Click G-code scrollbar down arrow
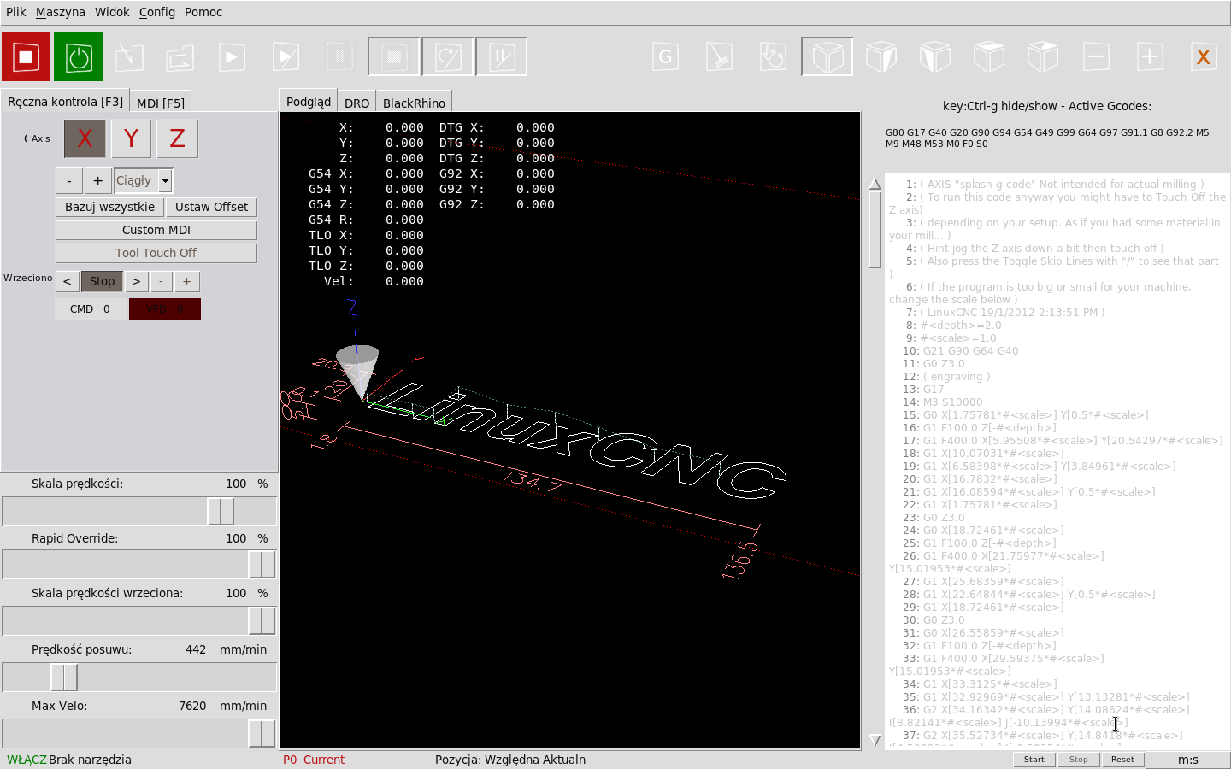The image size is (1231, 769). 875,740
